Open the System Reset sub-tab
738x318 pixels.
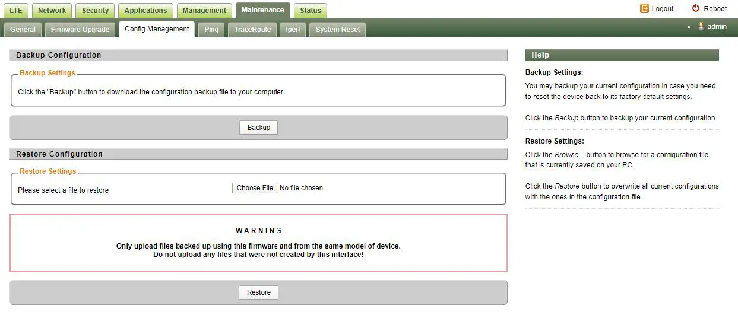click(337, 29)
